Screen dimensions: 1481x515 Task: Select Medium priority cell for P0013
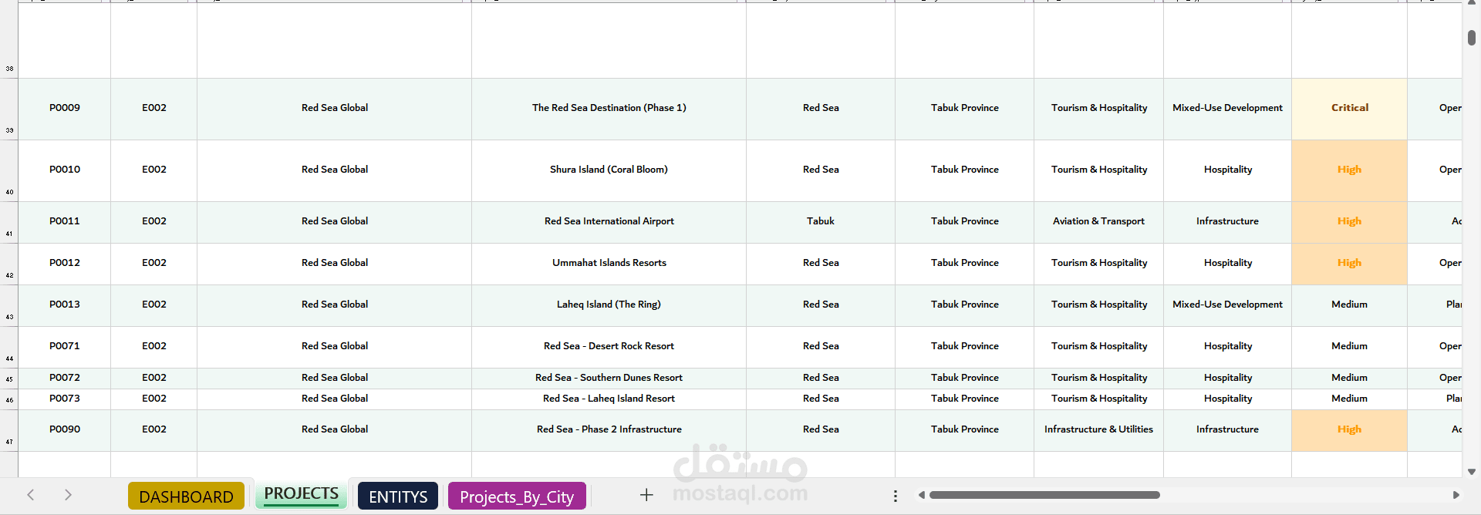[x=1349, y=305]
